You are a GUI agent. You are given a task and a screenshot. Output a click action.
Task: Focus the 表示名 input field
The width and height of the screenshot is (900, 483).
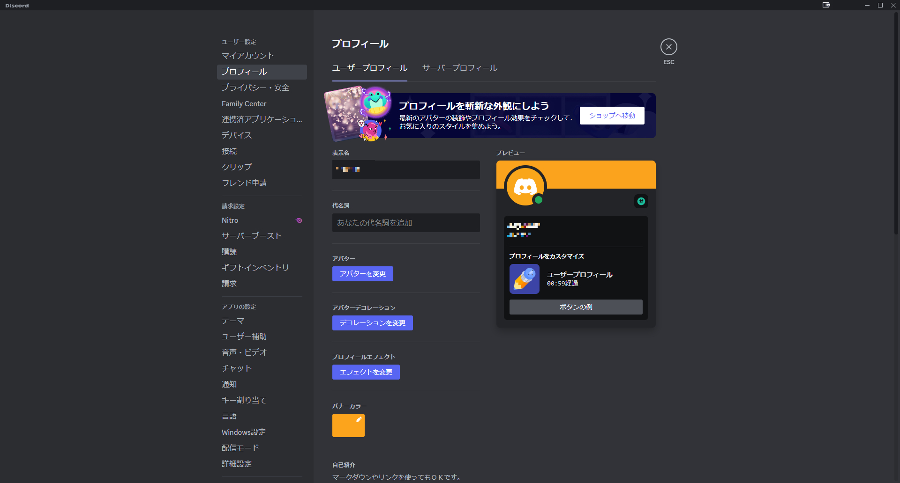pyautogui.click(x=406, y=170)
